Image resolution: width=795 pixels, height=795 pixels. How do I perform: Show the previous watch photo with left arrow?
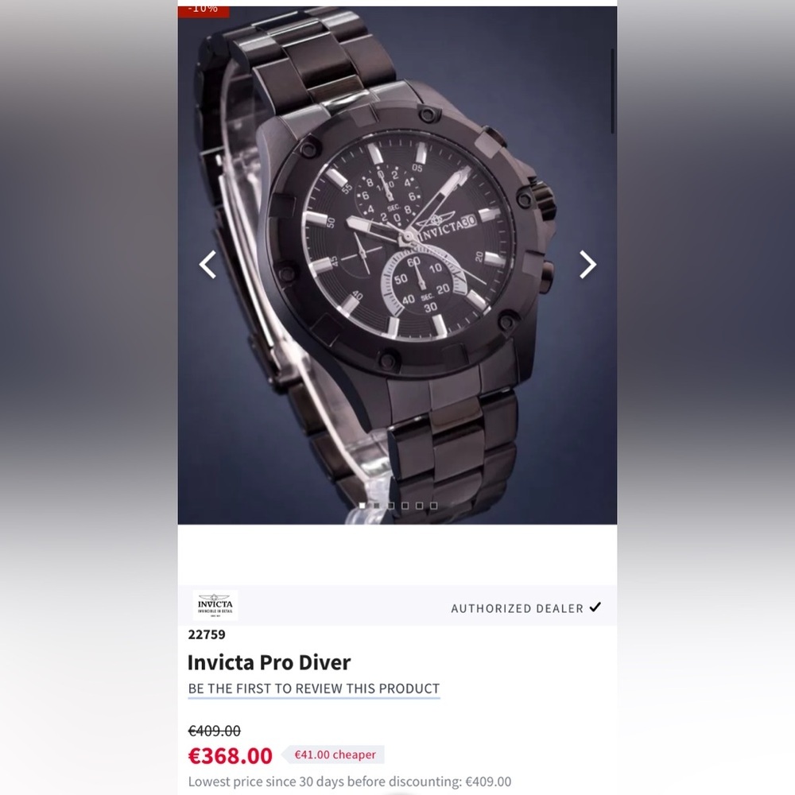pos(207,264)
